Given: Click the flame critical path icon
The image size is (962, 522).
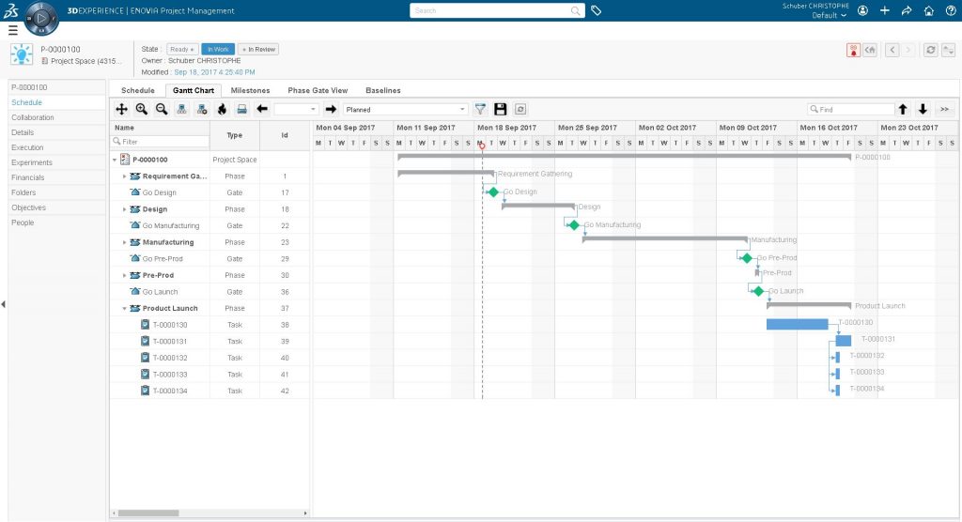Looking at the screenshot, I should [222, 109].
